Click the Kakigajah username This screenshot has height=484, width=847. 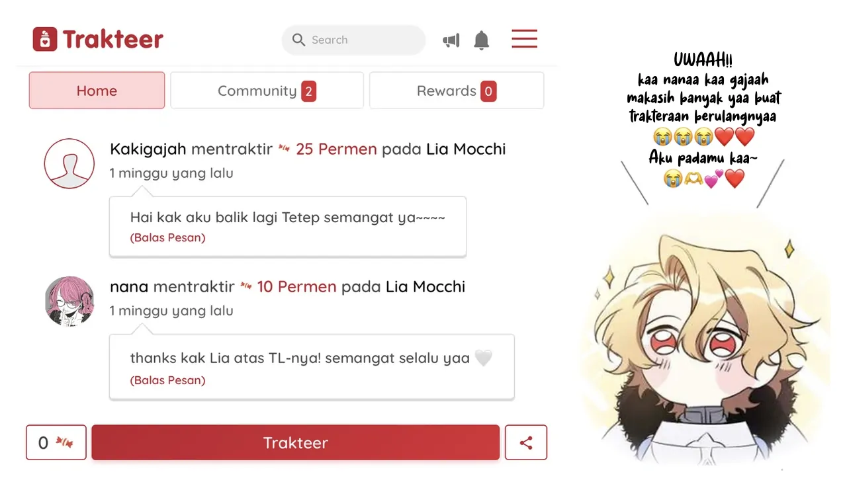pyautogui.click(x=148, y=149)
